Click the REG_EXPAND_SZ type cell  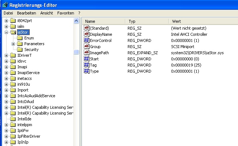[x=142, y=53]
